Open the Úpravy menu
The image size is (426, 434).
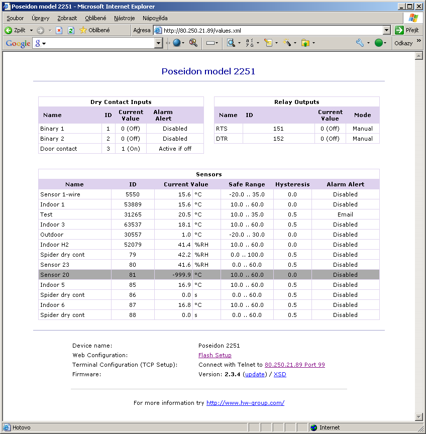40,18
